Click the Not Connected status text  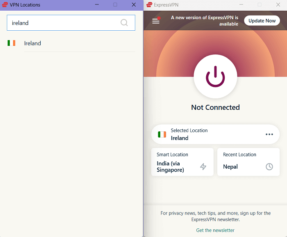tap(215, 107)
